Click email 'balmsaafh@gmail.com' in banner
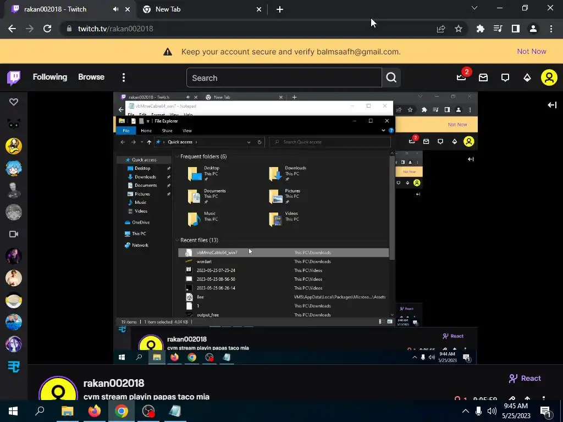563x422 pixels. (357, 52)
